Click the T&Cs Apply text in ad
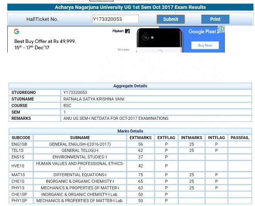255x206 pixels. [x=123, y=50]
